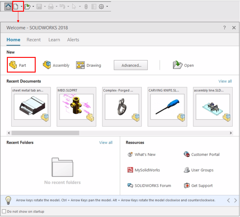The width and height of the screenshot is (240, 217).
Task: Click the File Properties icon in toolbar
Action: point(94,7)
